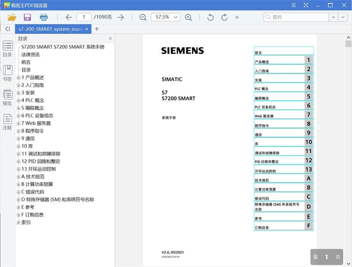Zoom in with the plus magnifier
The image size is (352, 267).
point(188,17)
